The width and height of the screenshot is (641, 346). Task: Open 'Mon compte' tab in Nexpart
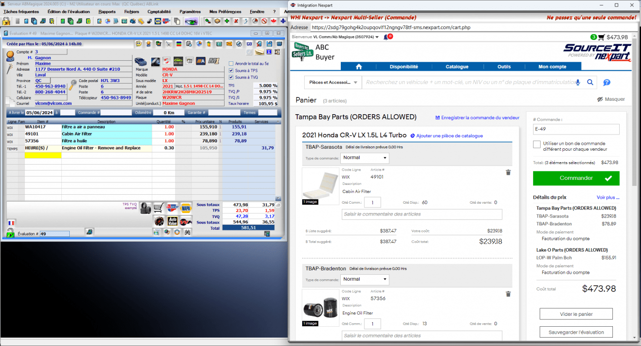coord(552,67)
